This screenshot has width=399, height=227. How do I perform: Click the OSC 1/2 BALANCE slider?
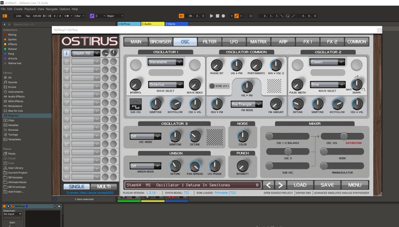point(288,136)
